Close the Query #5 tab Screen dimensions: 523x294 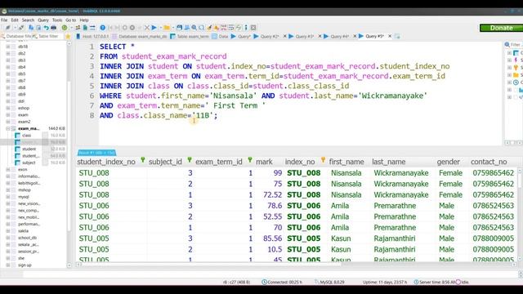pyautogui.click(x=390, y=36)
